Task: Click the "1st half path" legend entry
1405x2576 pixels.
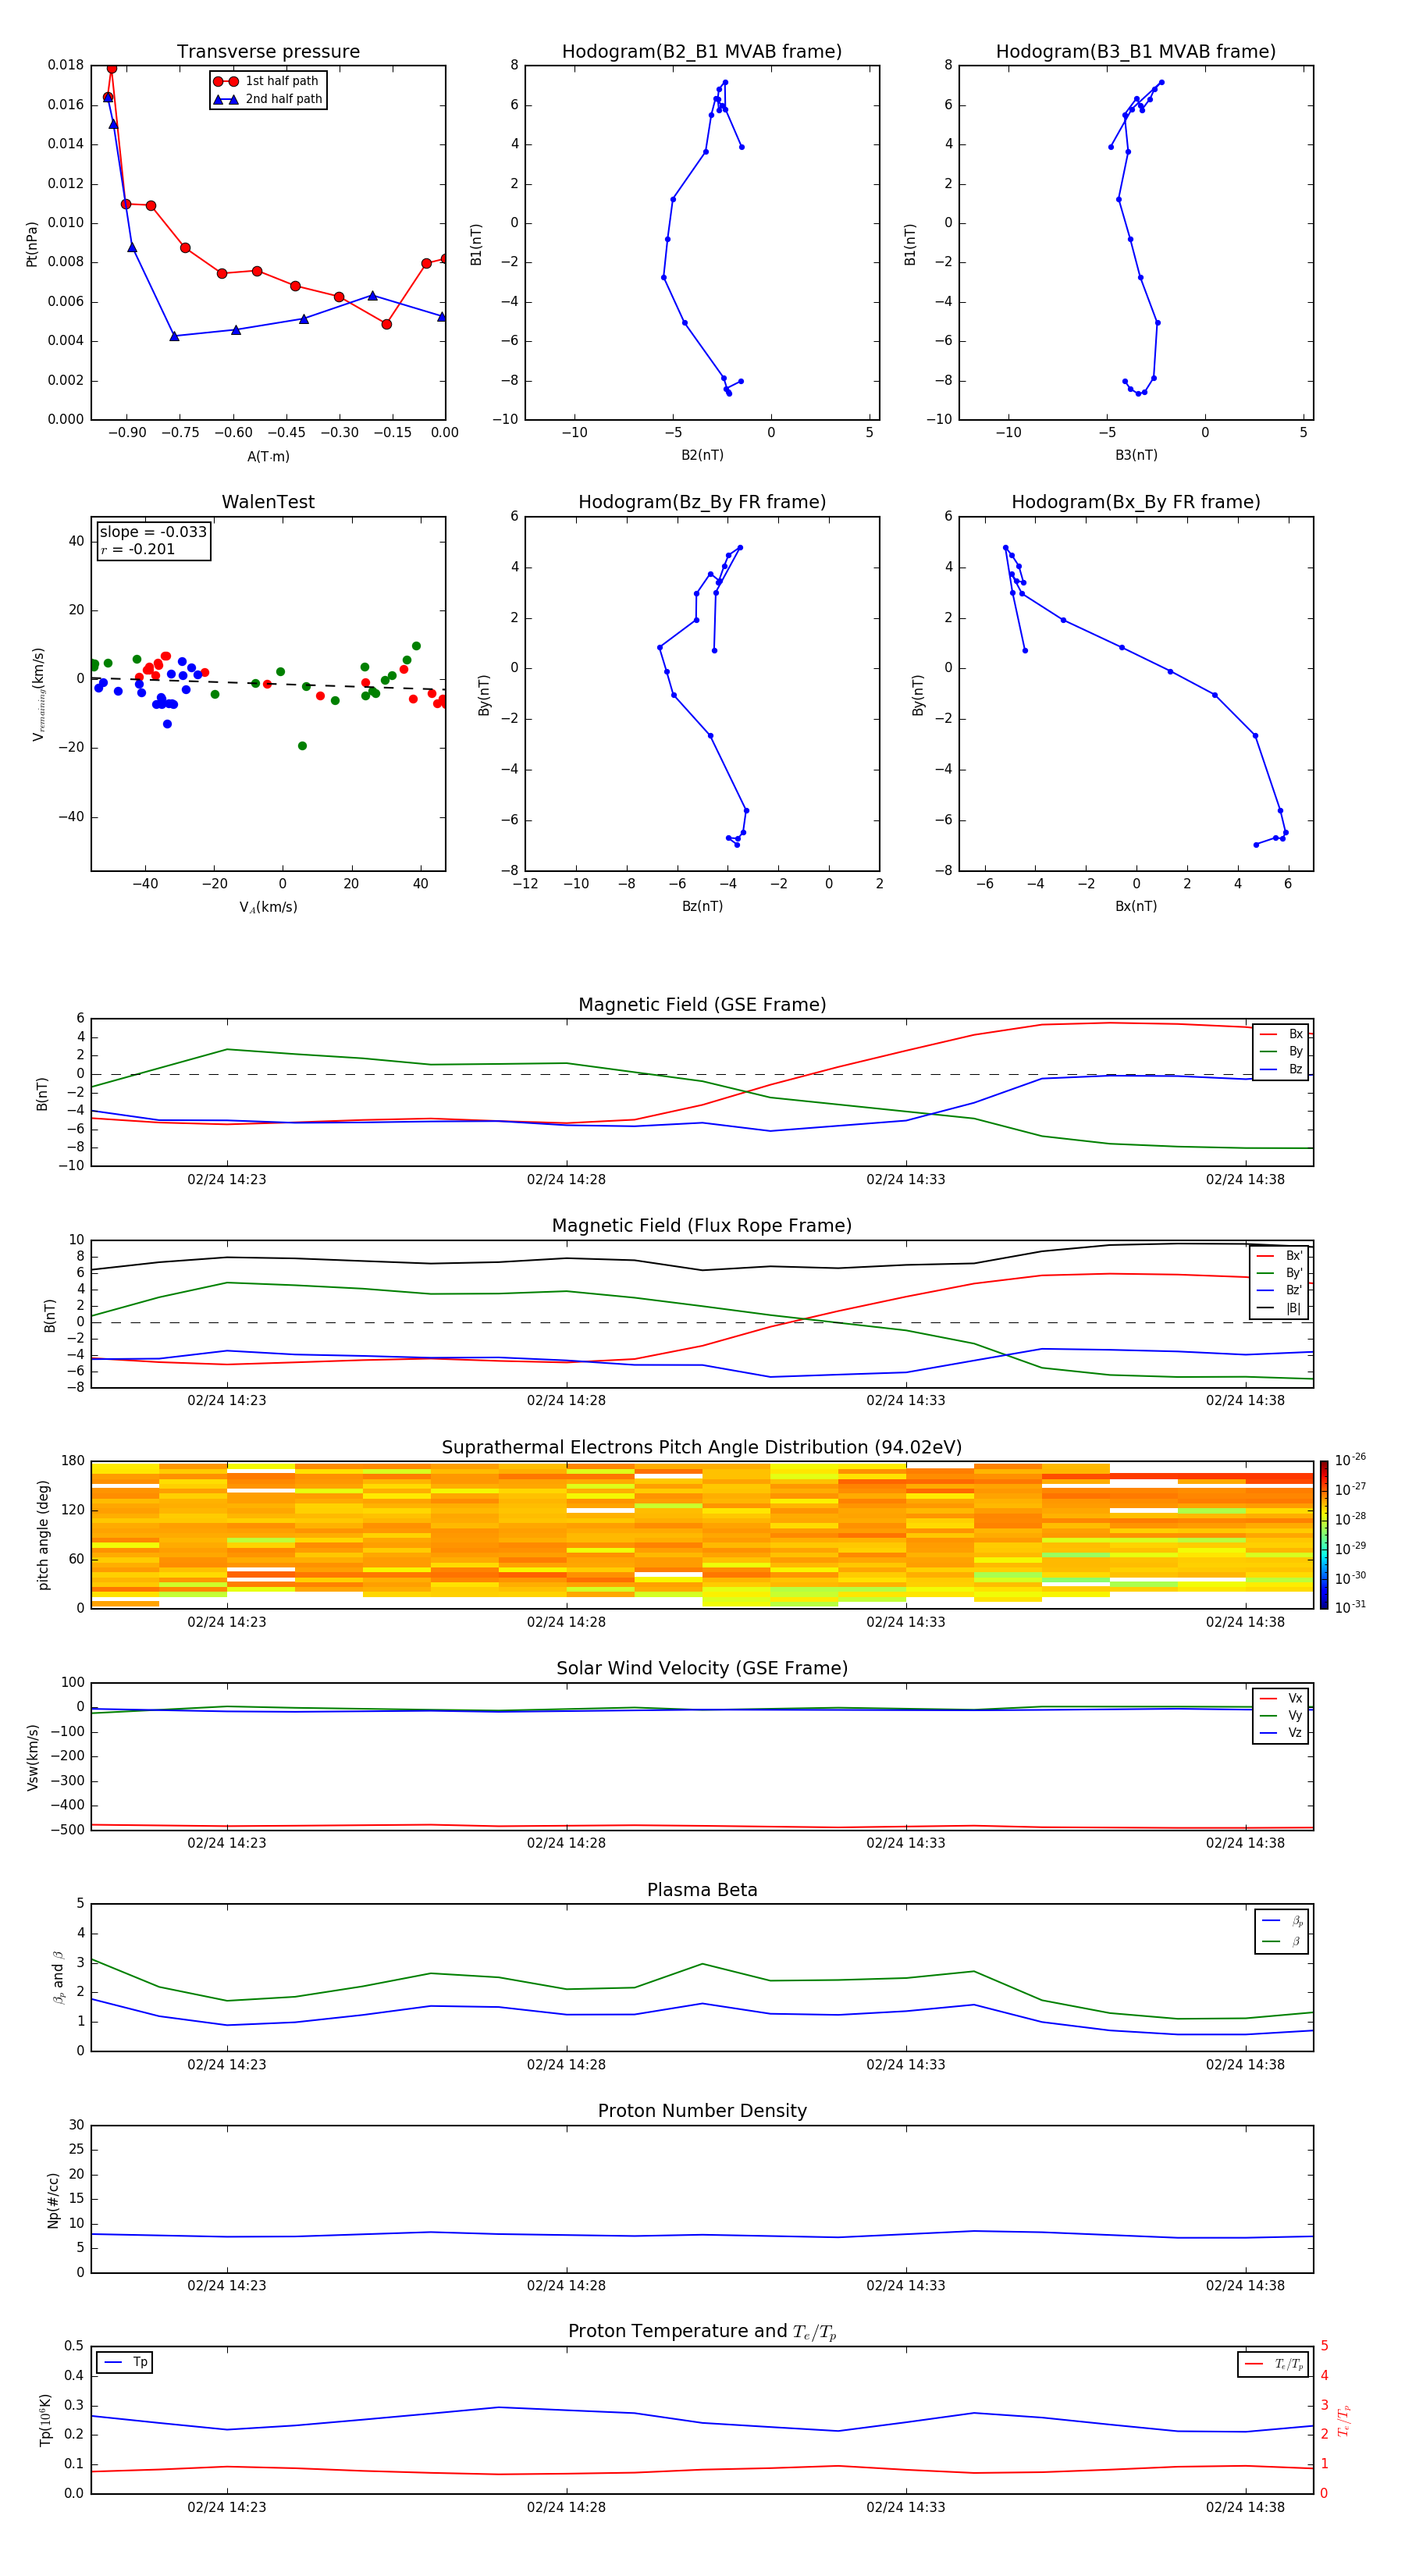Action: point(267,81)
